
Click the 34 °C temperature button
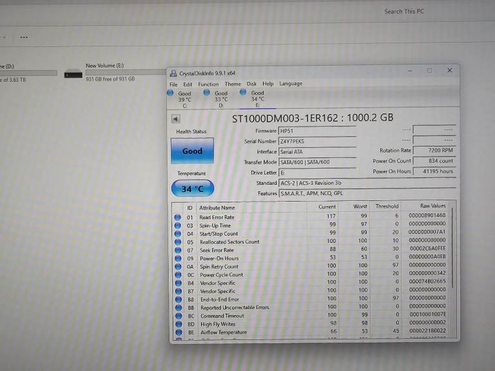pyautogui.click(x=193, y=189)
